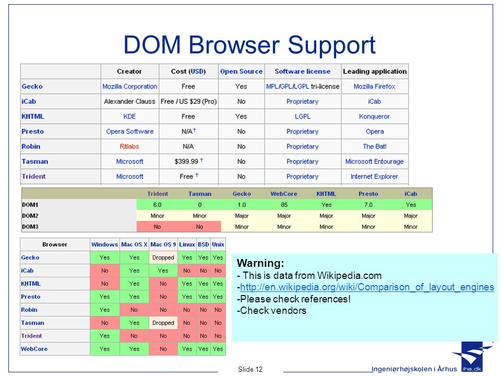The height and width of the screenshot is (376, 501).
Task: Click the Unix column header
Action: 218,244
